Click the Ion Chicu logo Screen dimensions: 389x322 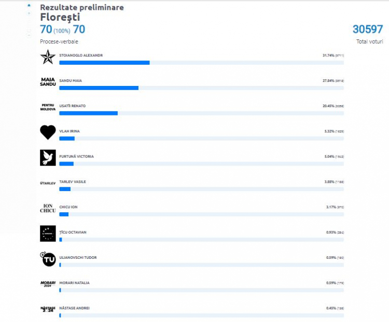[48, 208]
